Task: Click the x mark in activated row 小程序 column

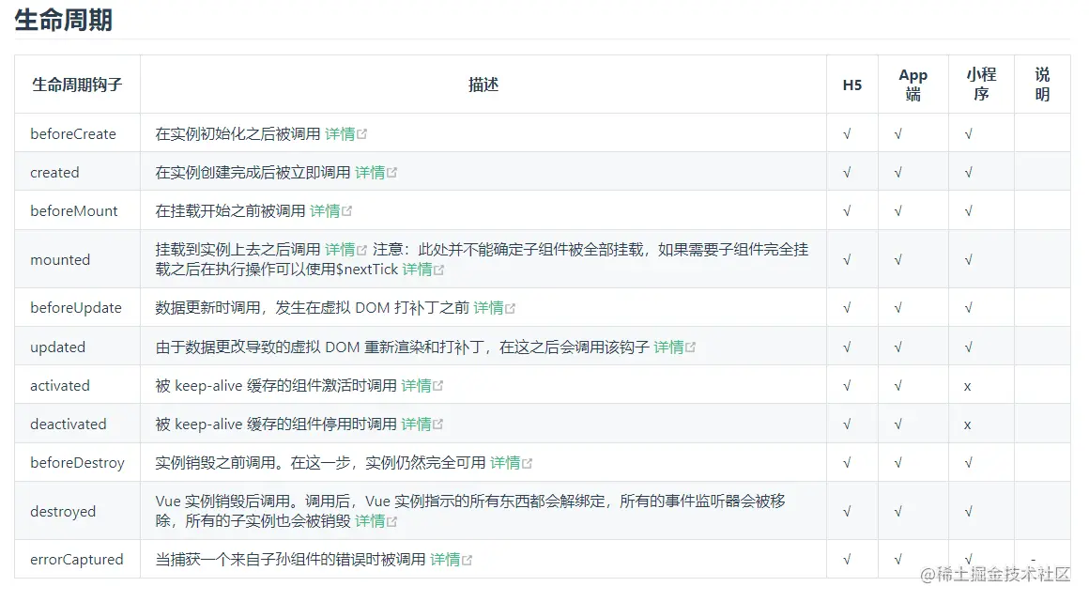Action: tap(968, 387)
